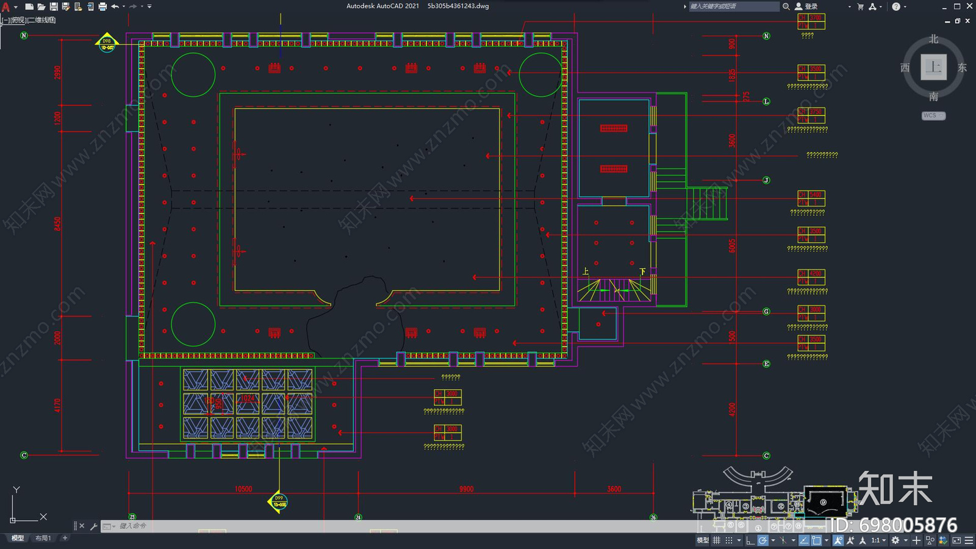Toggle drawing grid display
This screenshot has width=976, height=549.
pyautogui.click(x=716, y=540)
